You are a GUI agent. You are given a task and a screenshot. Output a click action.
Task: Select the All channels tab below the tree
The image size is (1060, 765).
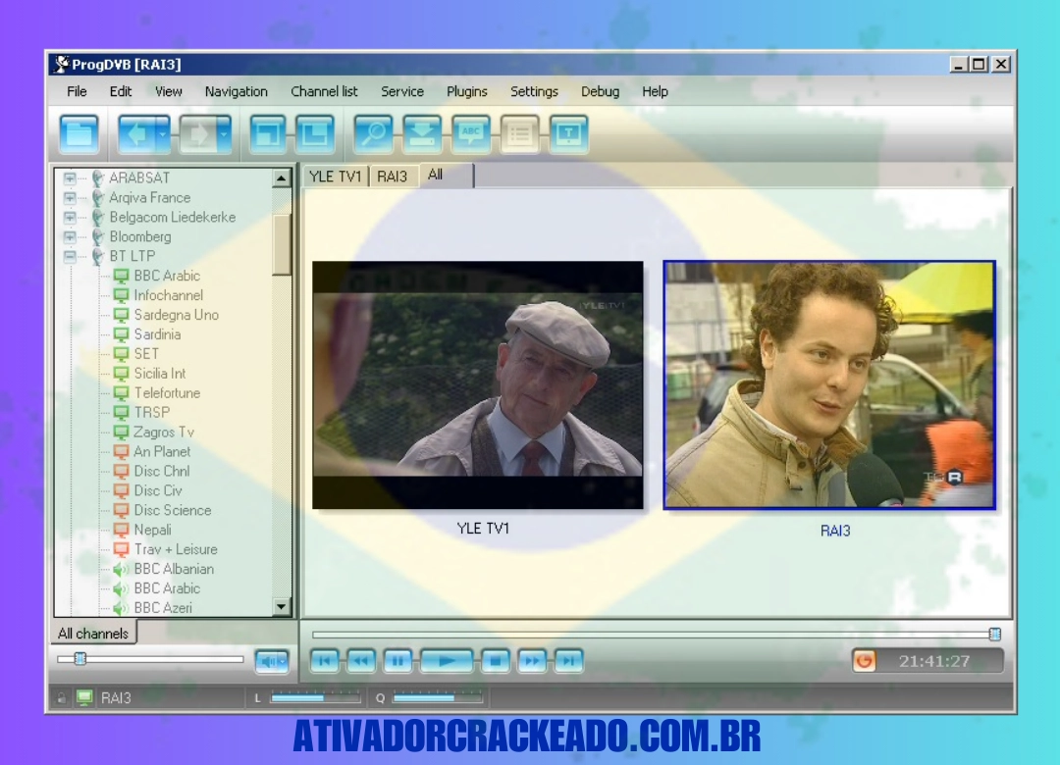coord(93,634)
